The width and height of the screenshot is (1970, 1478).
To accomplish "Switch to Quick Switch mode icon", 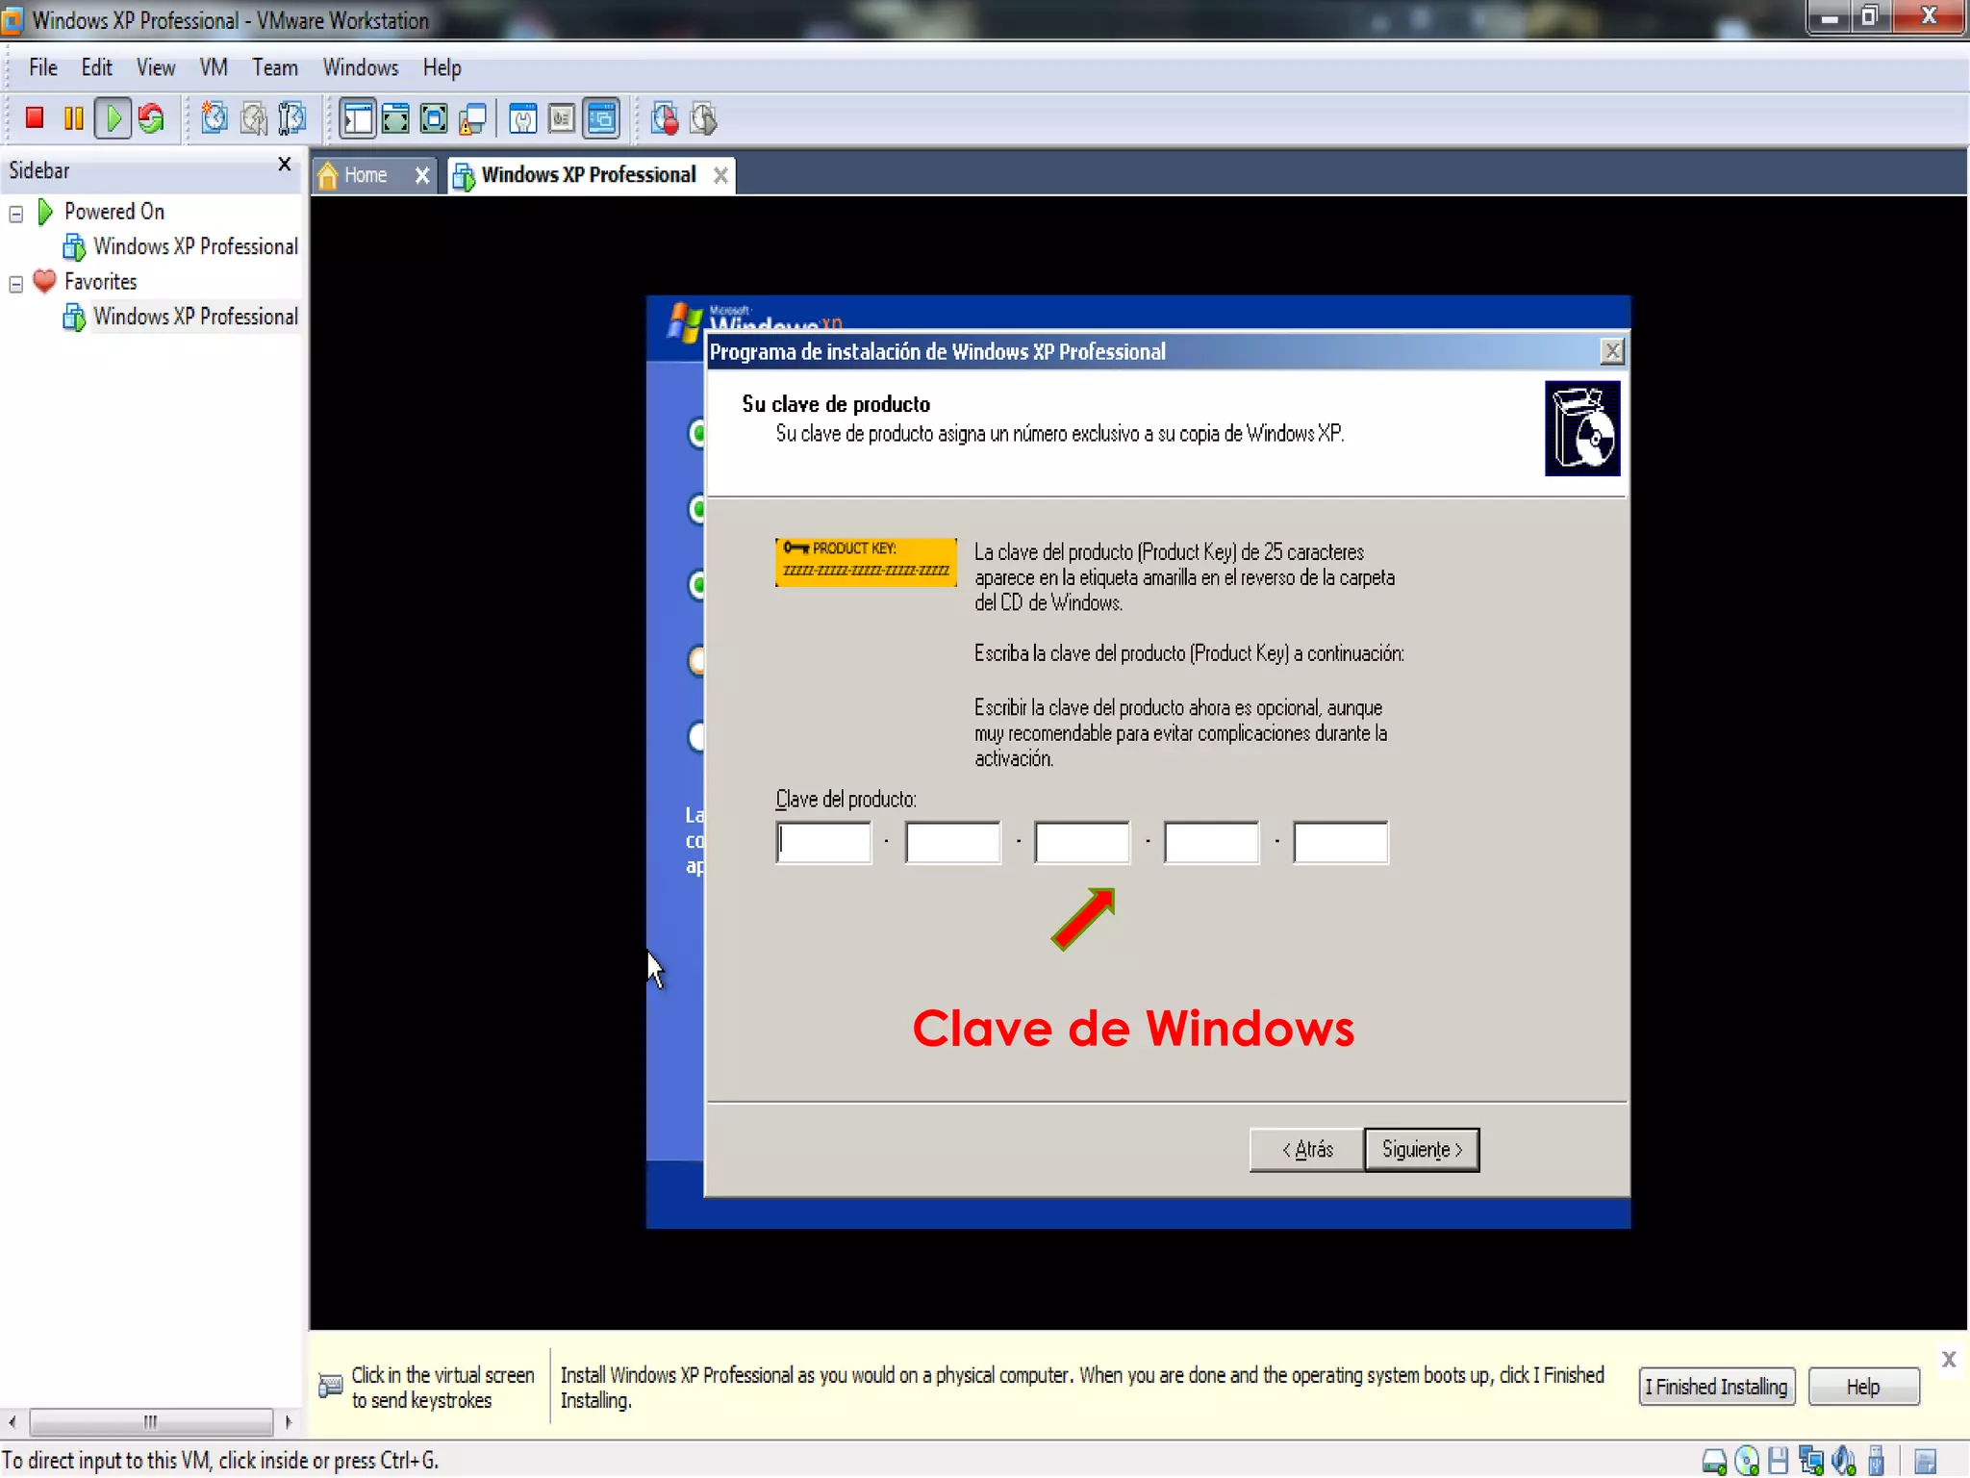I will coord(395,118).
